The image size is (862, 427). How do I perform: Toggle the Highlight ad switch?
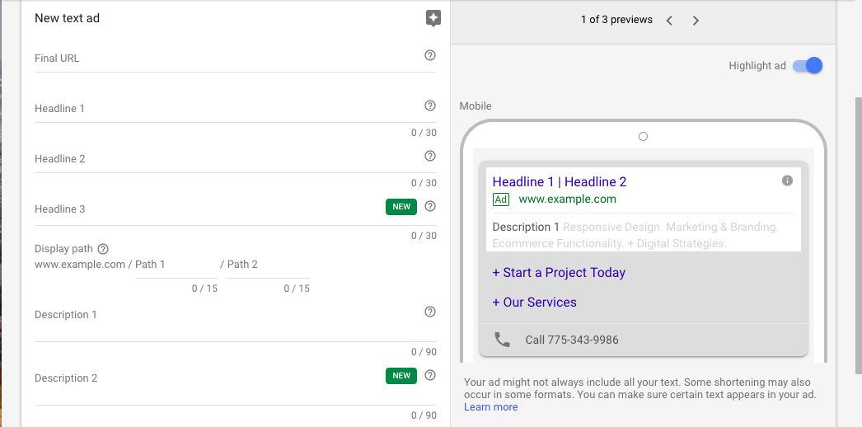(x=808, y=65)
